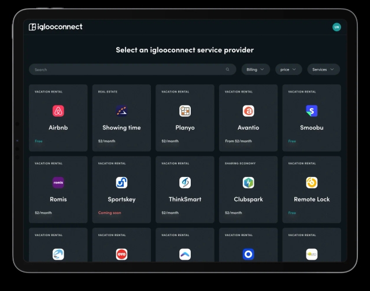Click VACATION RENTAL tag on Airbnb card
Screen dimensions: 370x291
49,91
